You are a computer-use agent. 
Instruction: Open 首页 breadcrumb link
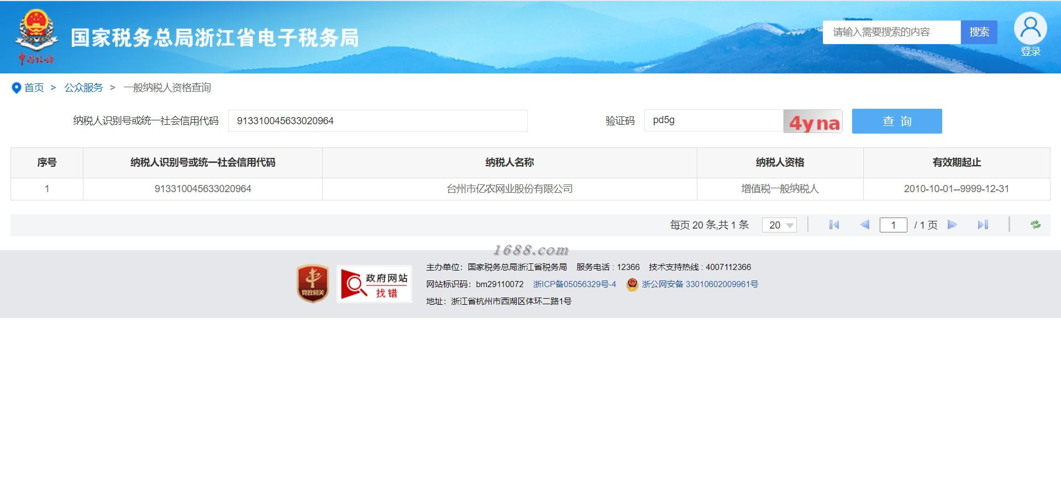(x=34, y=88)
